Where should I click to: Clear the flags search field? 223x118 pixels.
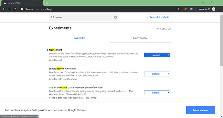tap(115, 17)
